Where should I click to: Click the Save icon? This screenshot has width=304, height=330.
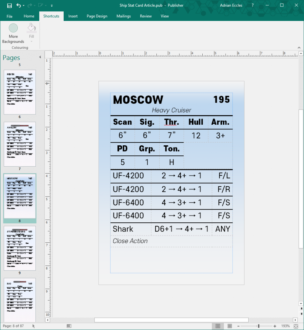coord(9,5)
